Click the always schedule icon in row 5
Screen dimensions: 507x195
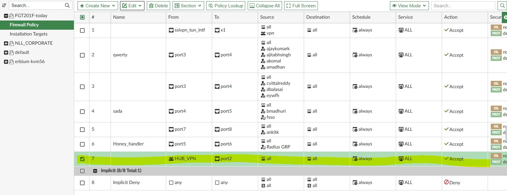[355, 129]
